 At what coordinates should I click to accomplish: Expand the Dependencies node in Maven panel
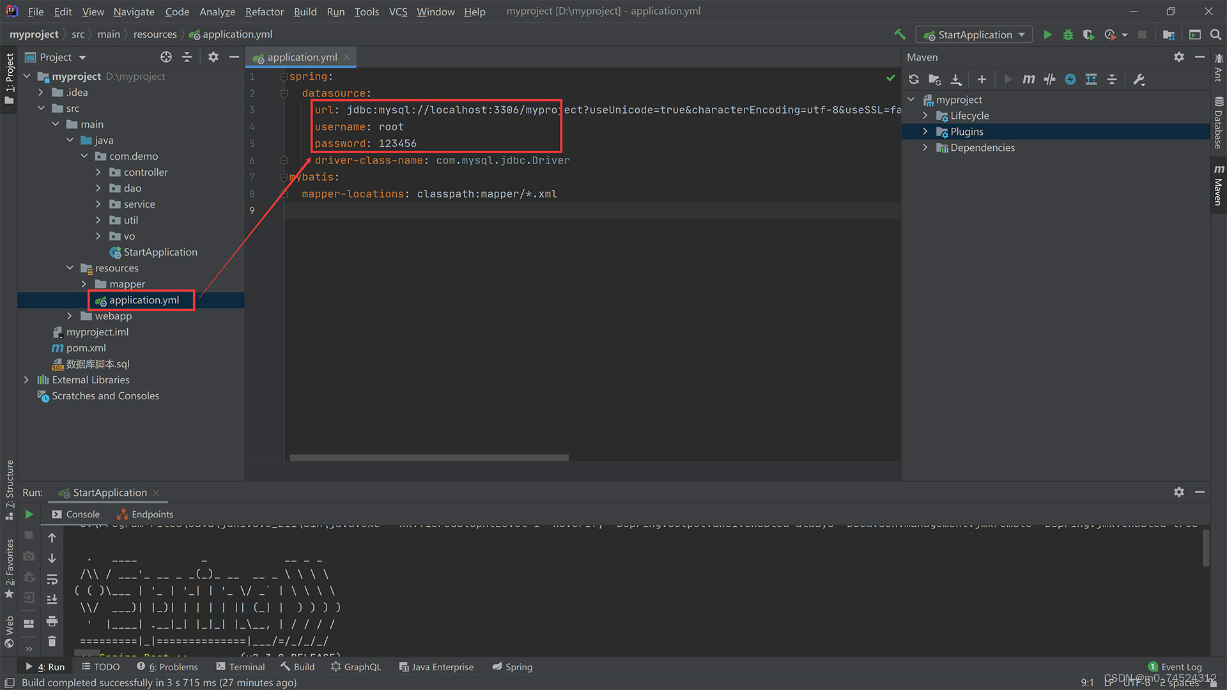coord(925,148)
